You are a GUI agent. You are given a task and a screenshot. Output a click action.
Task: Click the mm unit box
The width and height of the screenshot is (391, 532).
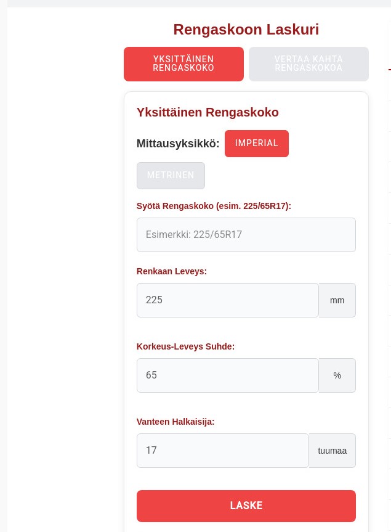(x=337, y=300)
